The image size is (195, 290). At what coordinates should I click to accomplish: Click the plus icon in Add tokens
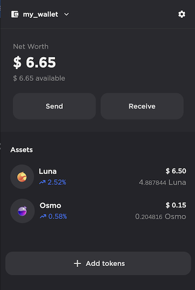click(78, 263)
